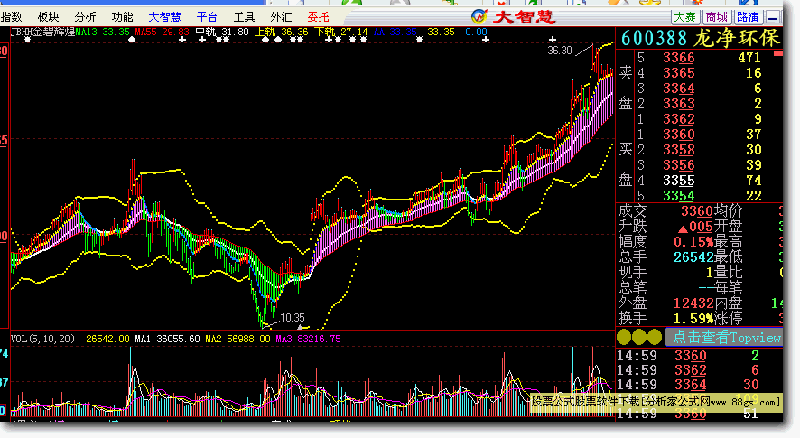Click the 36.30 high price marker
Image resolution: width=800 pixels, height=438 pixels.
(x=560, y=51)
